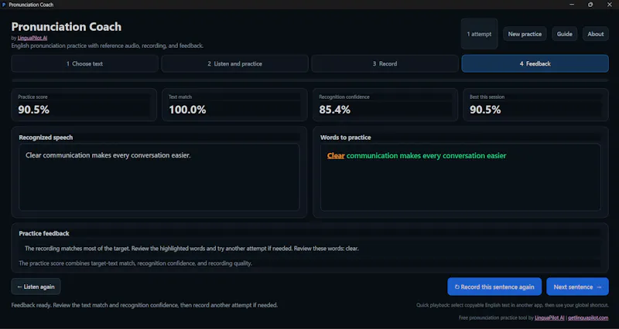Open the Guide page
This screenshot has width=619, height=329.
(565, 34)
